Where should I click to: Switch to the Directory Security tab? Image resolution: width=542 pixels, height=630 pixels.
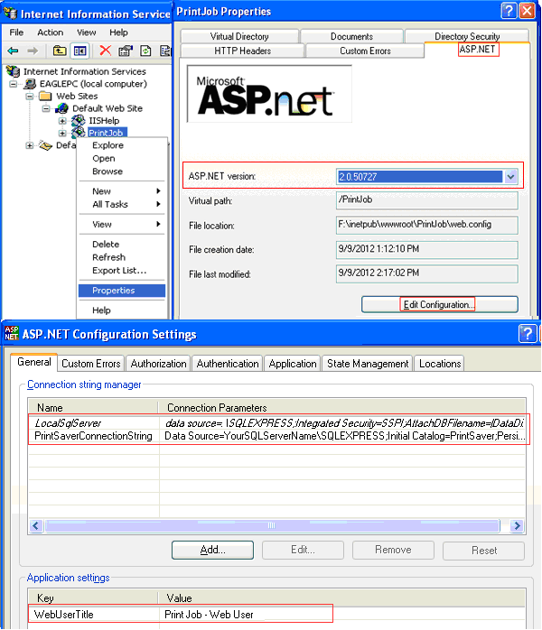click(467, 36)
